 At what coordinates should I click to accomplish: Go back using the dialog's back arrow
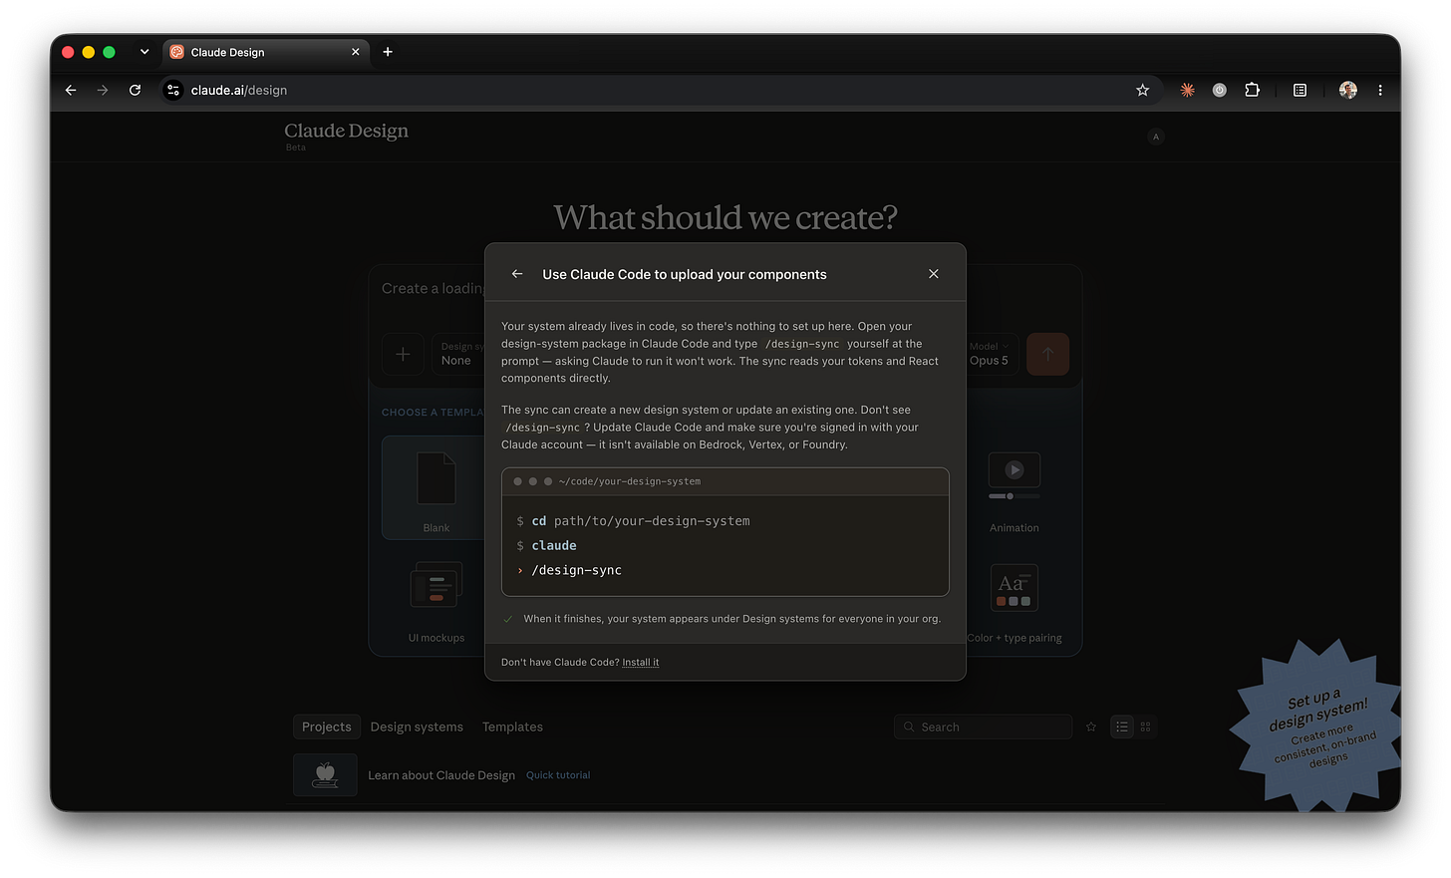(517, 274)
